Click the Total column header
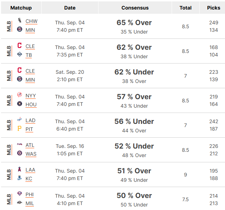Screen dimensions: 225x210 185,8
